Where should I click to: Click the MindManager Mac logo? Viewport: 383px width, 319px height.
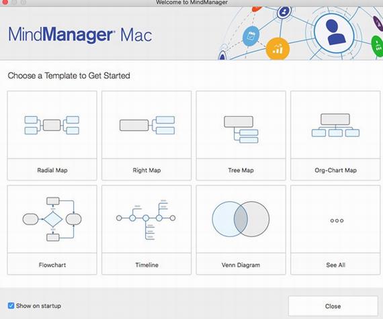pyautogui.click(x=80, y=35)
